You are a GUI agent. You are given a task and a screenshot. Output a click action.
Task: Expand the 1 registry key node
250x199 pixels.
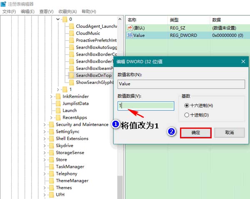tap(57, 89)
